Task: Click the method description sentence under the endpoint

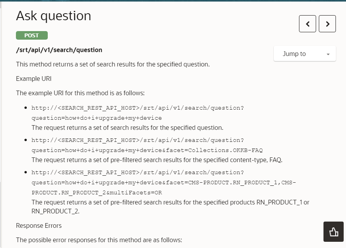Action: pos(113,64)
